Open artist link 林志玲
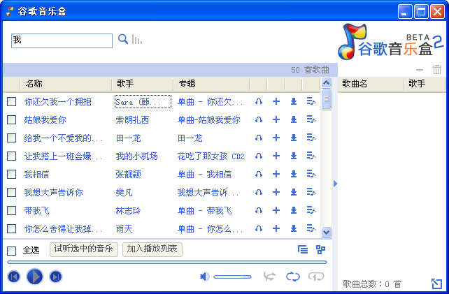The width and height of the screenshot is (449, 294). tap(128, 210)
